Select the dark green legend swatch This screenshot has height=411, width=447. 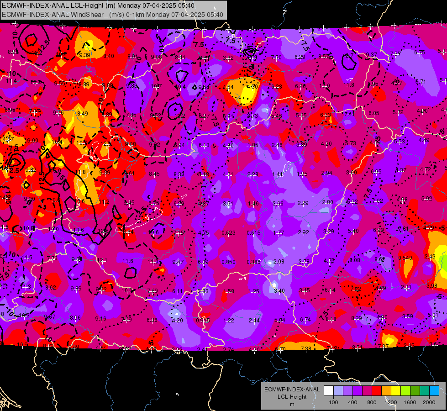415,391
